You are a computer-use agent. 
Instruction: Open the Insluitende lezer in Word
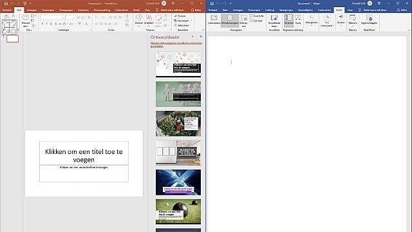click(274, 21)
